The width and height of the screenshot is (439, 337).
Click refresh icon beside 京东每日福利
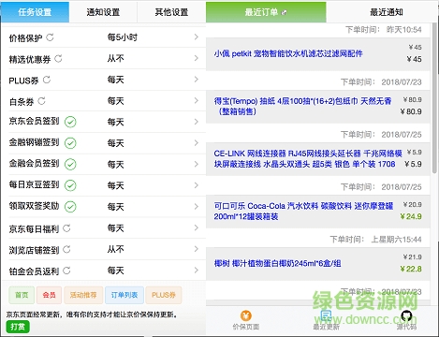66,228
